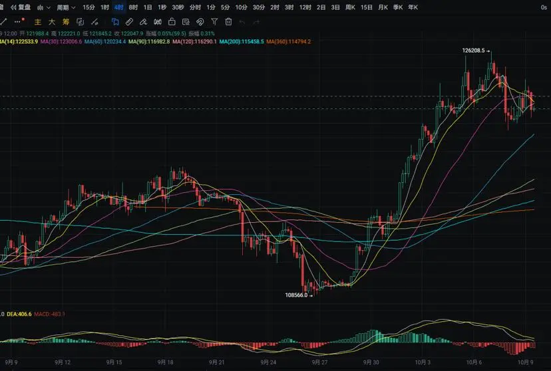Switch to the 3时 timeframe
Image resolution: width=551 pixels, height=371 pixels.
pyautogui.click(x=289, y=7)
